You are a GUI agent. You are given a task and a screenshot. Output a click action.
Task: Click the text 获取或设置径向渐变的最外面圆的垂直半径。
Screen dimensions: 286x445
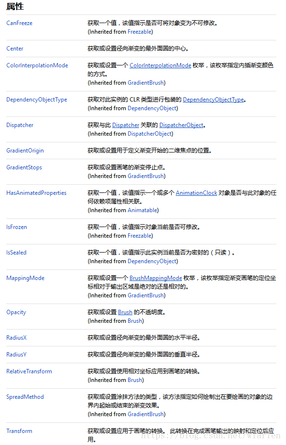143,355
